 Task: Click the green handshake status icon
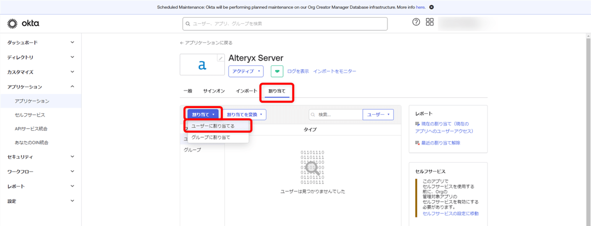point(277,71)
